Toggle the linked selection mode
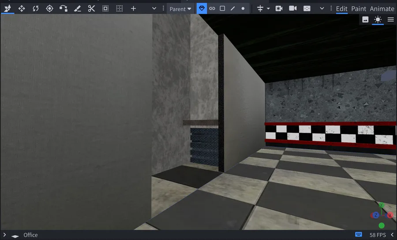 point(212,9)
